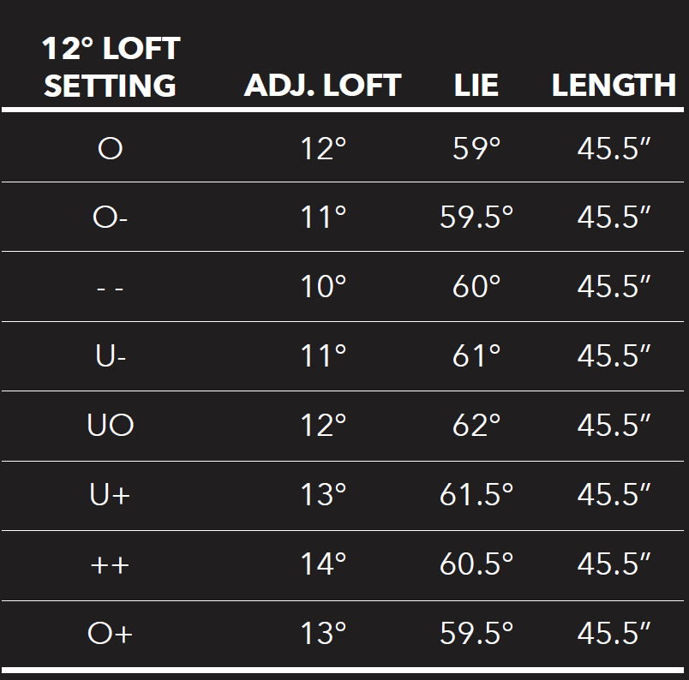Select the 'LENGTH' column header
689x680 pixels.
point(614,86)
